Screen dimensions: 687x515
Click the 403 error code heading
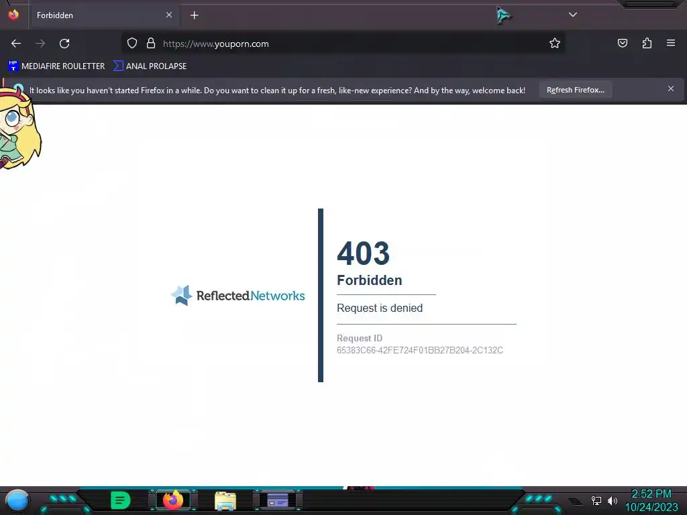[x=363, y=253]
